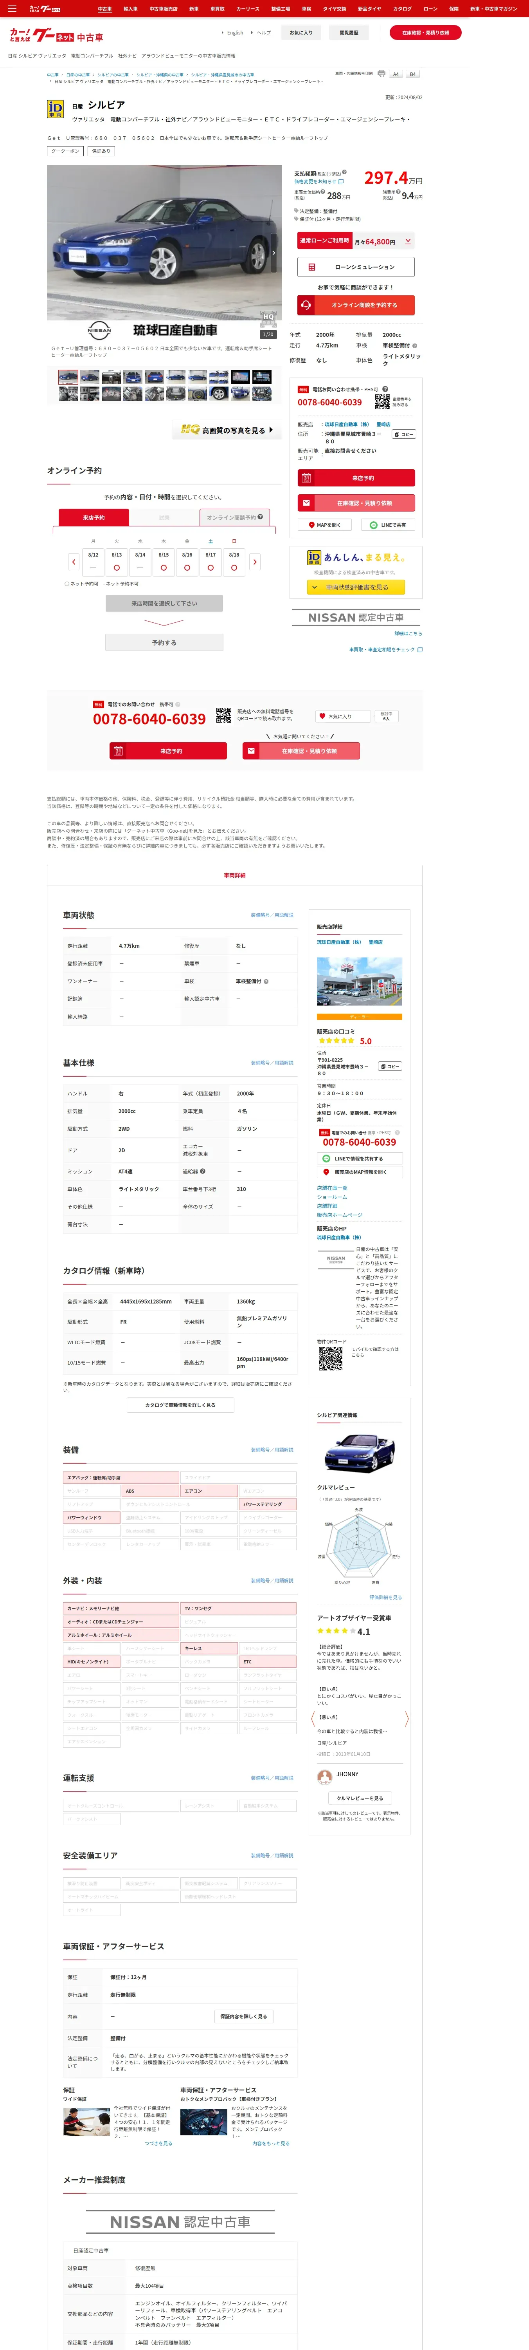
Task: Open the hamburger menu icon
Action: [12, 9]
